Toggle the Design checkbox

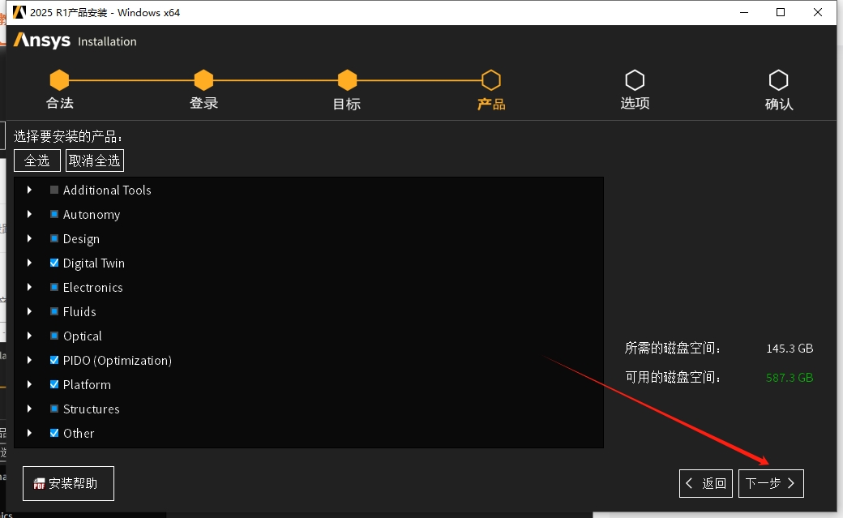pyautogui.click(x=54, y=238)
